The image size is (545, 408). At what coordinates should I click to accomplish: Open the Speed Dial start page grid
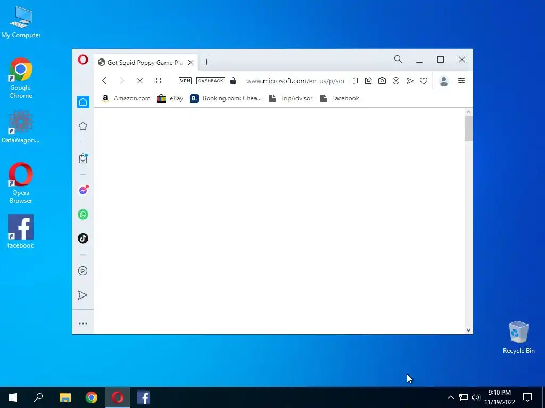click(x=157, y=81)
